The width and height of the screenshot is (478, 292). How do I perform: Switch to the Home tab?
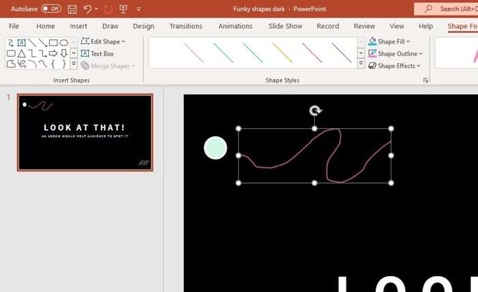(x=46, y=26)
